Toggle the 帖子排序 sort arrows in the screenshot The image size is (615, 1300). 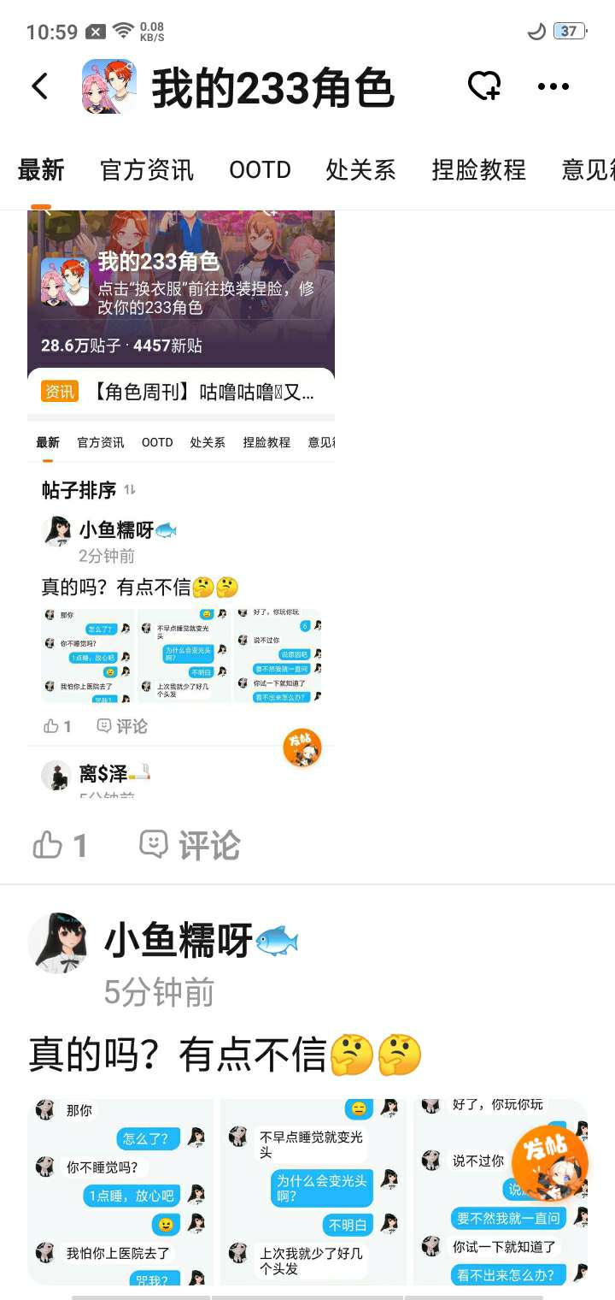coord(130,490)
